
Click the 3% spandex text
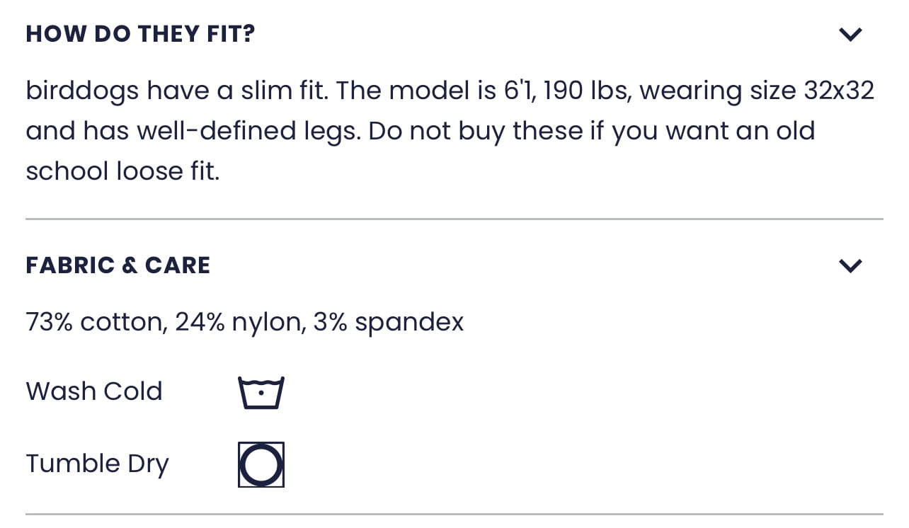click(388, 322)
